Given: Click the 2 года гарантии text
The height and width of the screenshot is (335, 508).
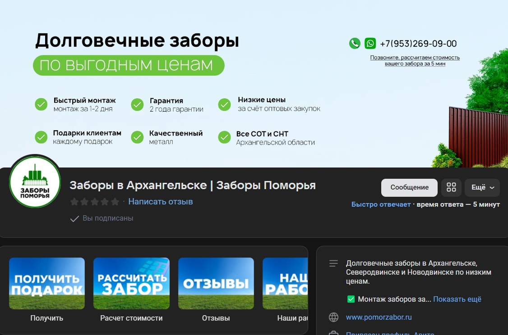Looking at the screenshot, I should point(176,109).
